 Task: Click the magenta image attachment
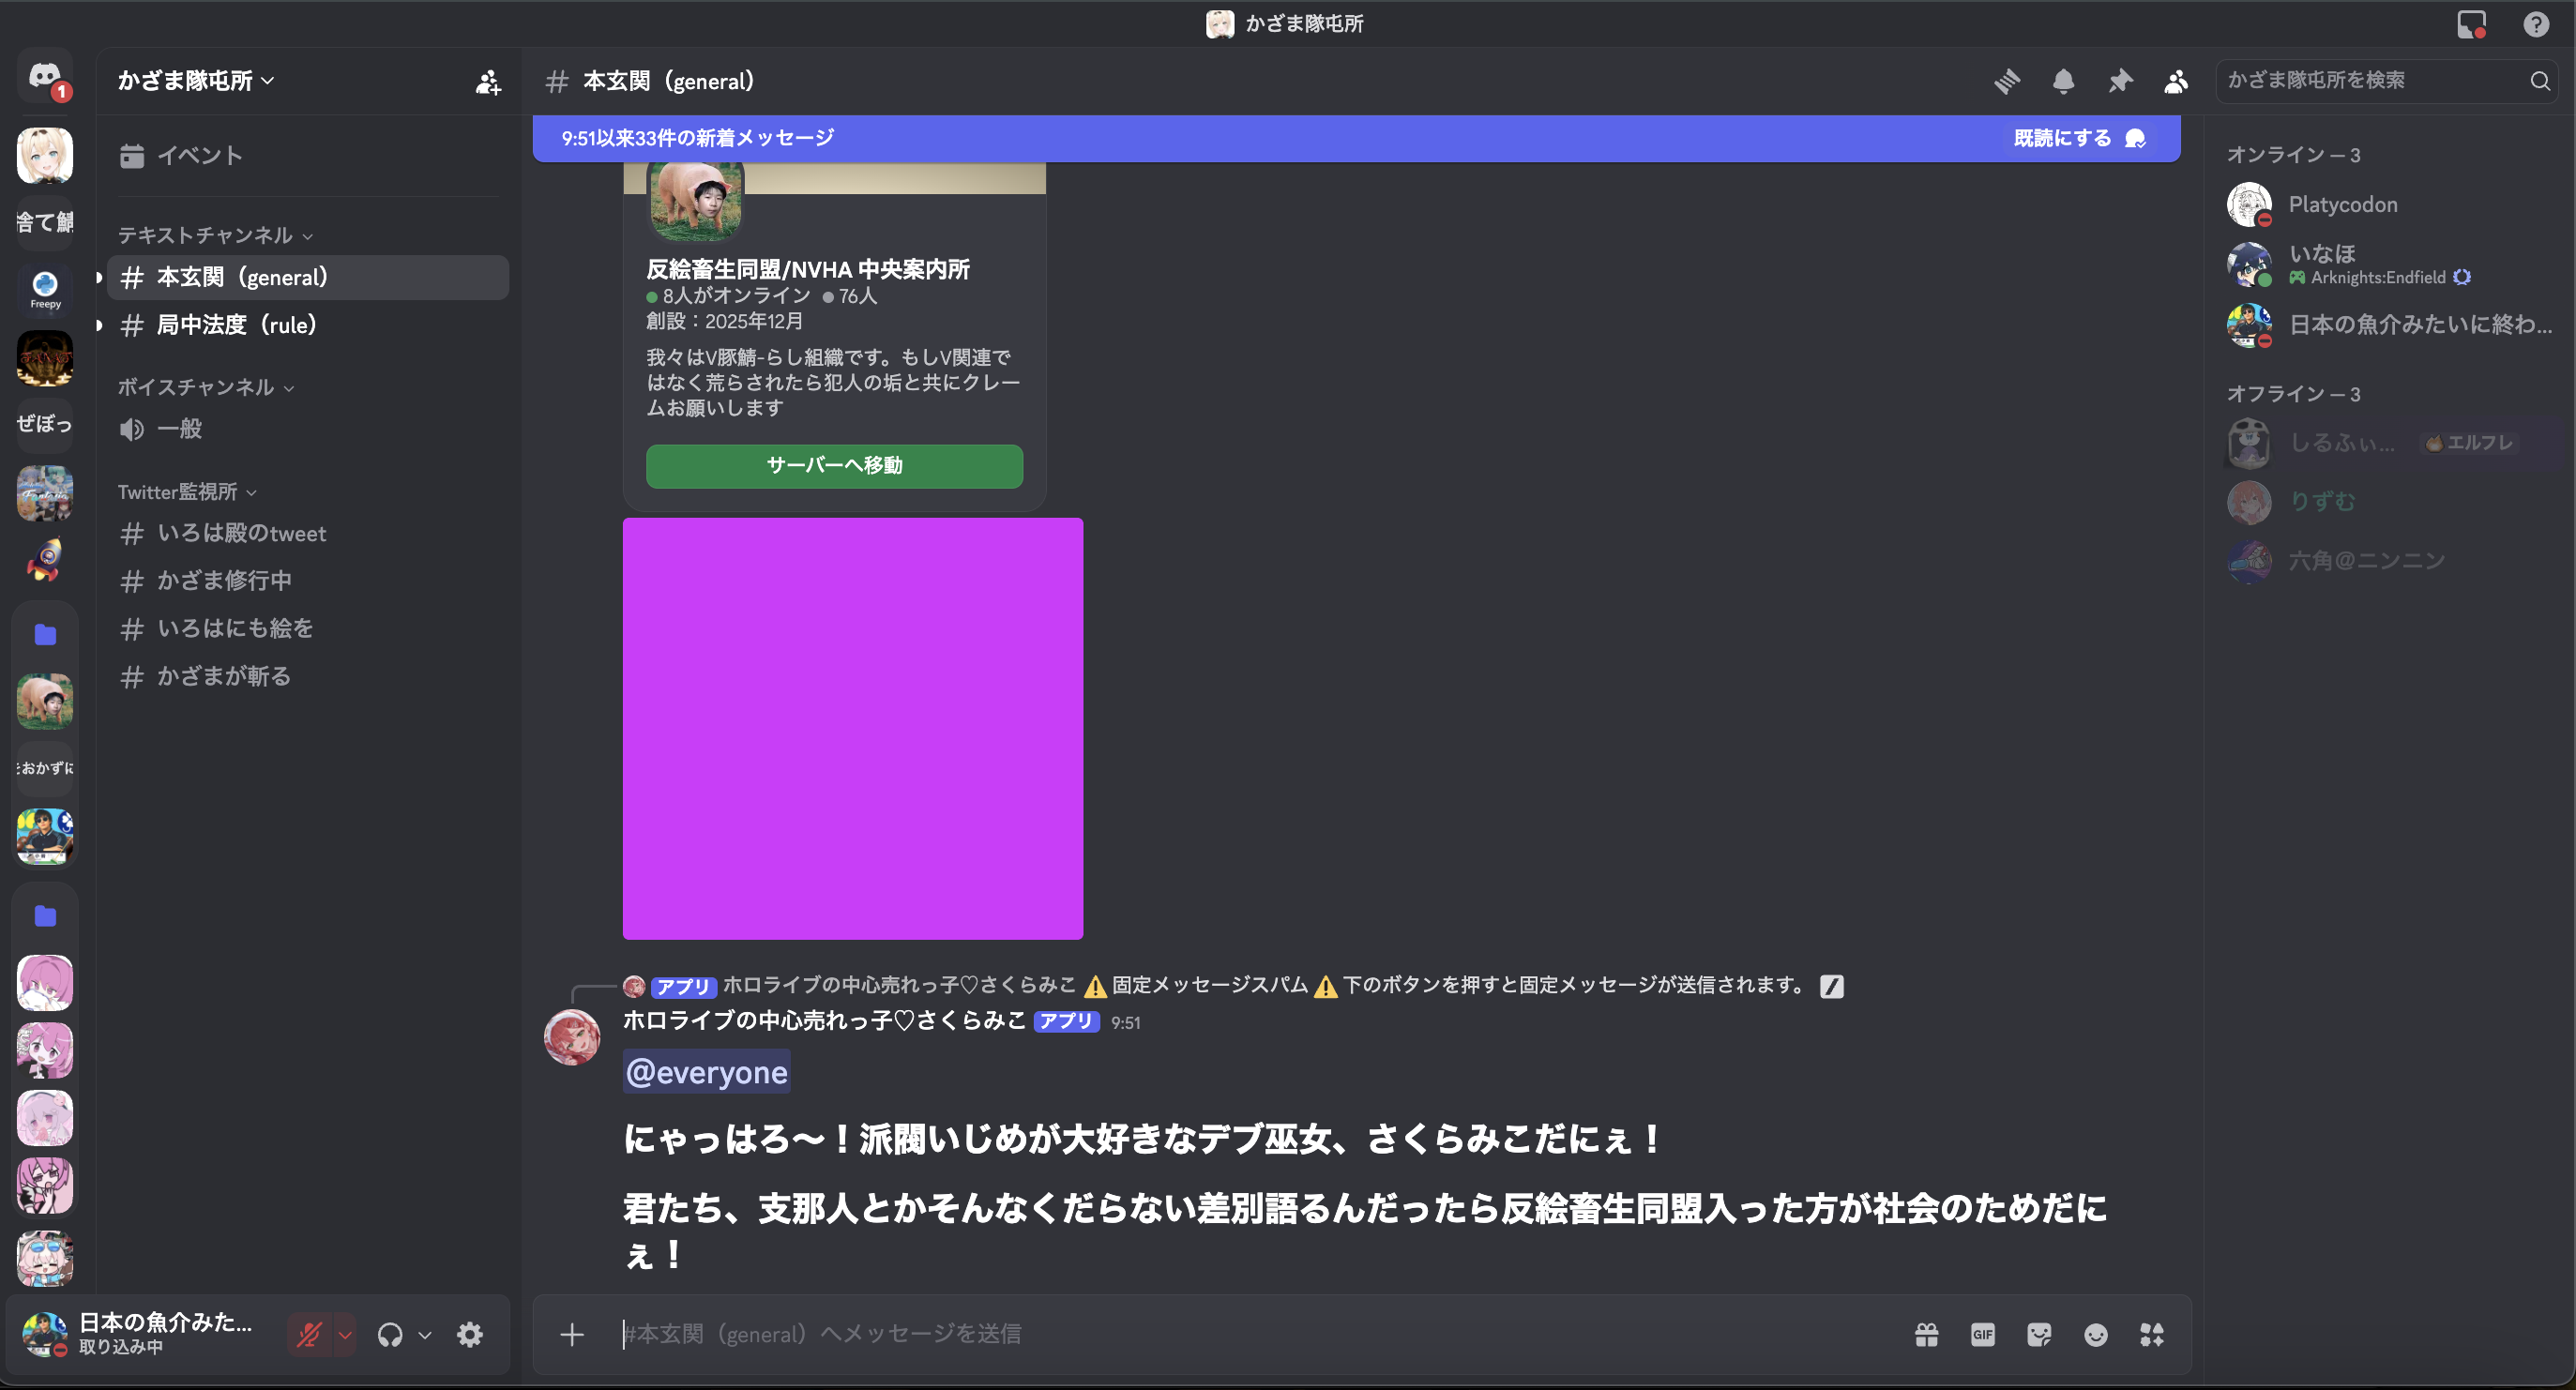click(x=852, y=728)
